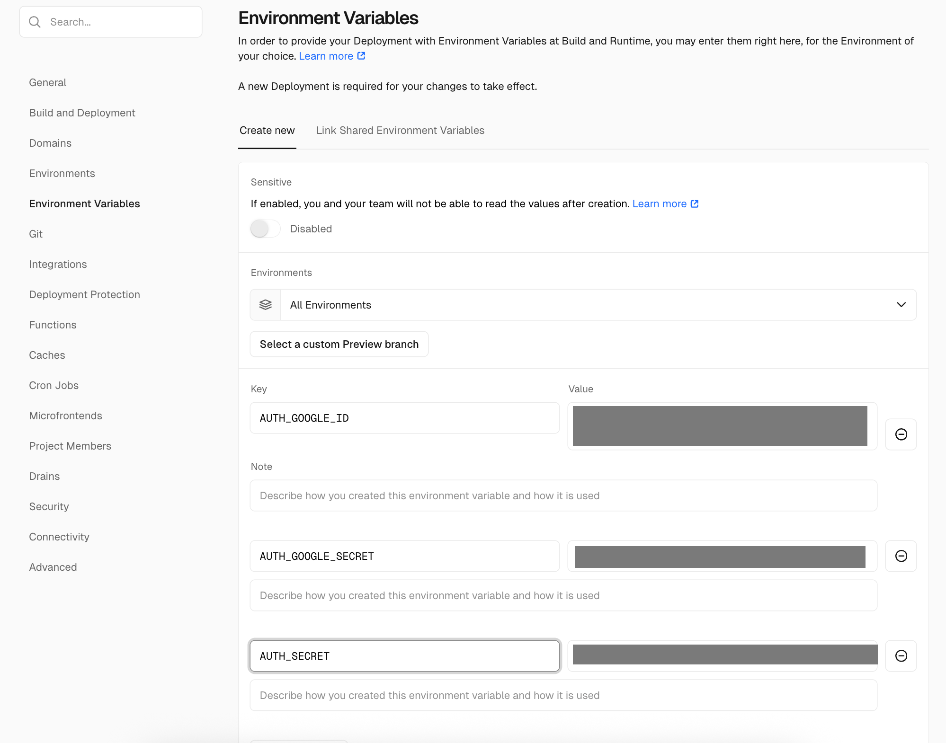Screen dimensions: 946x743
Task: Click external link icon in Sensitive section
Action: [x=695, y=203]
